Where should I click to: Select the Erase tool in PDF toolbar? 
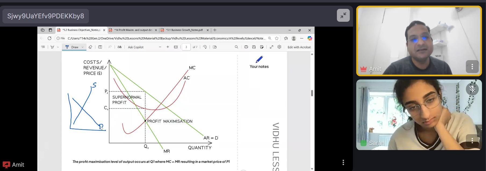[91, 47]
